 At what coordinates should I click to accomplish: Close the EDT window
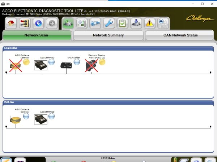pyautogui.click(x=212, y=4)
